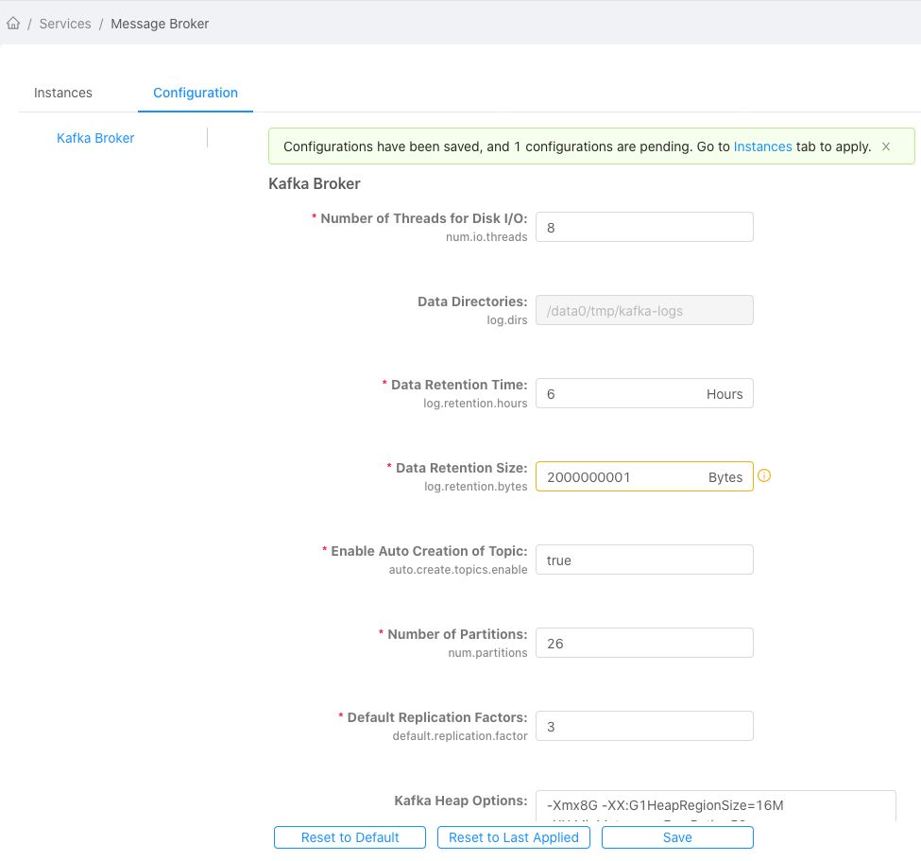The width and height of the screenshot is (921, 861).
Task: Click the log.retention.hours property label
Action: 475,404
